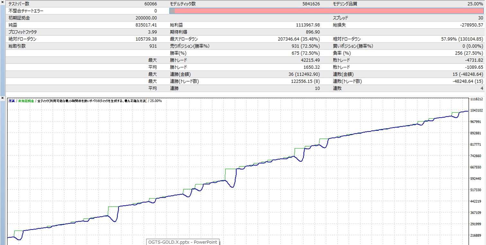Click the chart axis value 1043102

tap(476, 111)
